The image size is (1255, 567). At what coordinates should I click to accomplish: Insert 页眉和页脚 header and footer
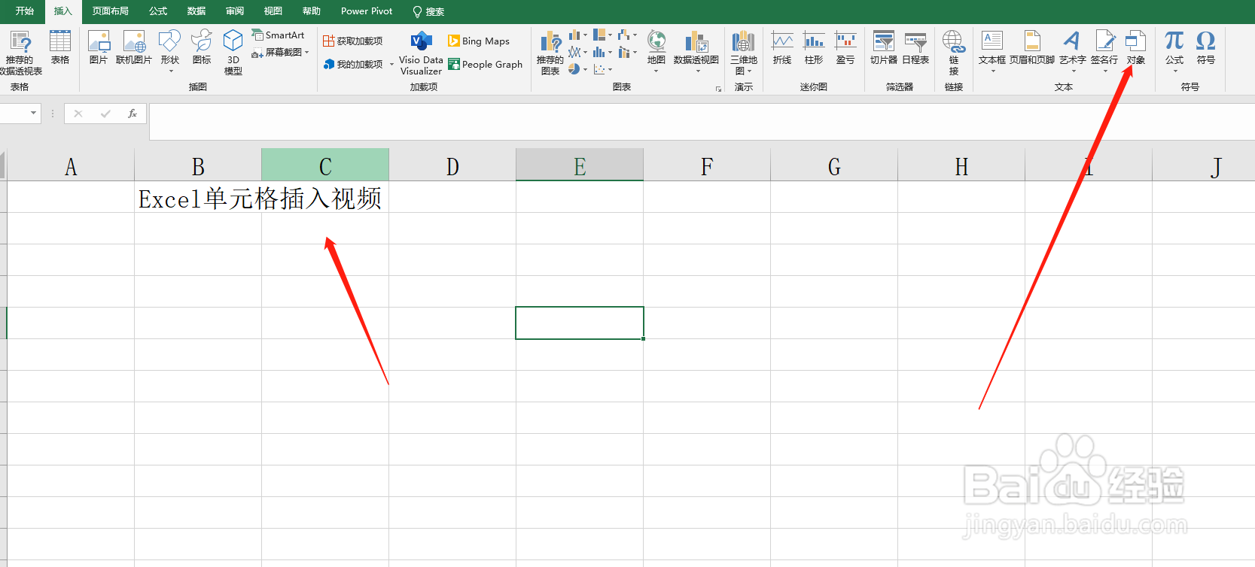point(1032,47)
